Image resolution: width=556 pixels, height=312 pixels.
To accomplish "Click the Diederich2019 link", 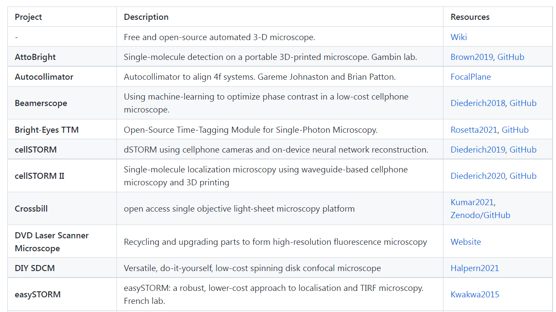I will pyautogui.click(x=477, y=150).
